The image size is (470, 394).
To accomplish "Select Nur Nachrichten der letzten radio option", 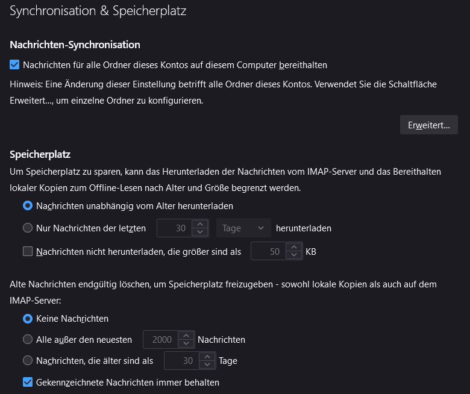I will [28, 228].
